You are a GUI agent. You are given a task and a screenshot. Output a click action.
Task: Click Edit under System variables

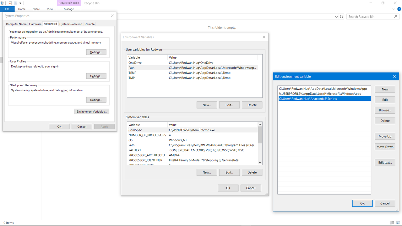[229, 172]
